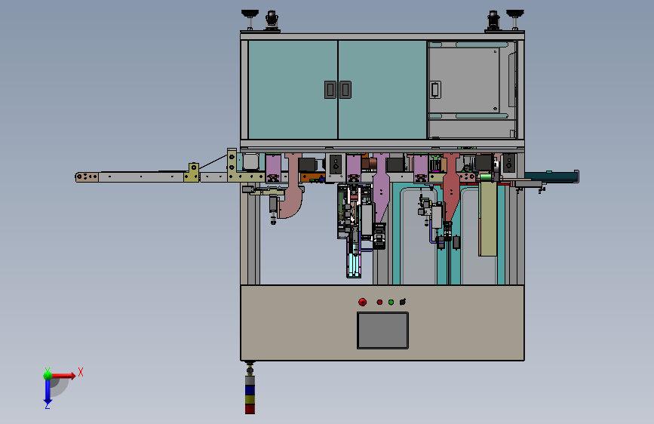Select the long gray conveyor rail extending left

click(x=141, y=177)
